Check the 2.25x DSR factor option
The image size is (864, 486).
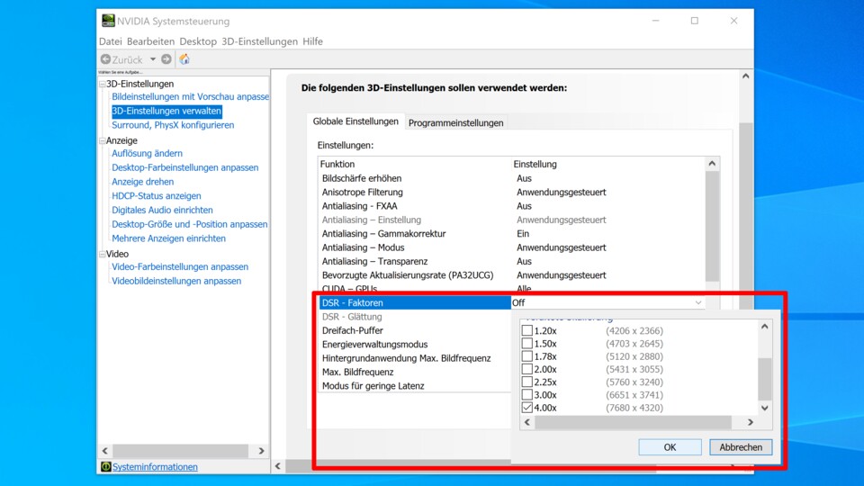click(527, 382)
